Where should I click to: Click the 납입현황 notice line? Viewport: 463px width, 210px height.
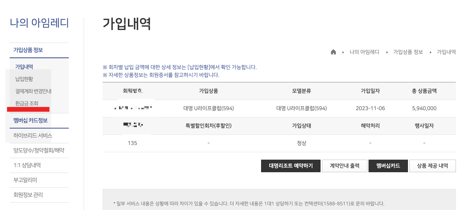[180, 67]
